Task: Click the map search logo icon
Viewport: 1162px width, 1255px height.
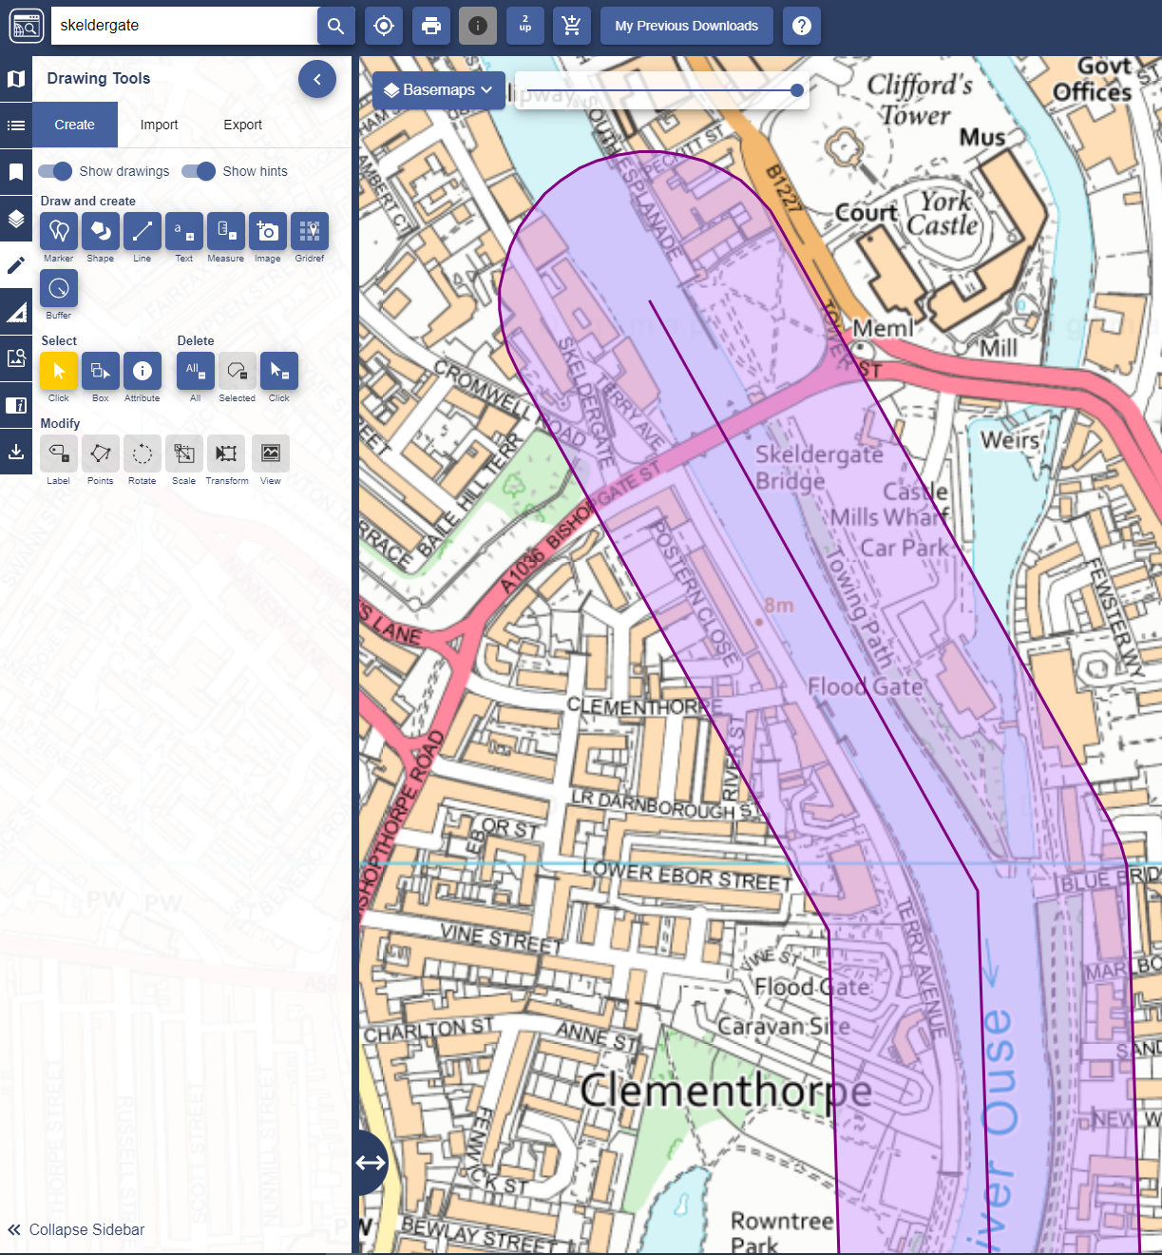Action: pyautogui.click(x=27, y=27)
